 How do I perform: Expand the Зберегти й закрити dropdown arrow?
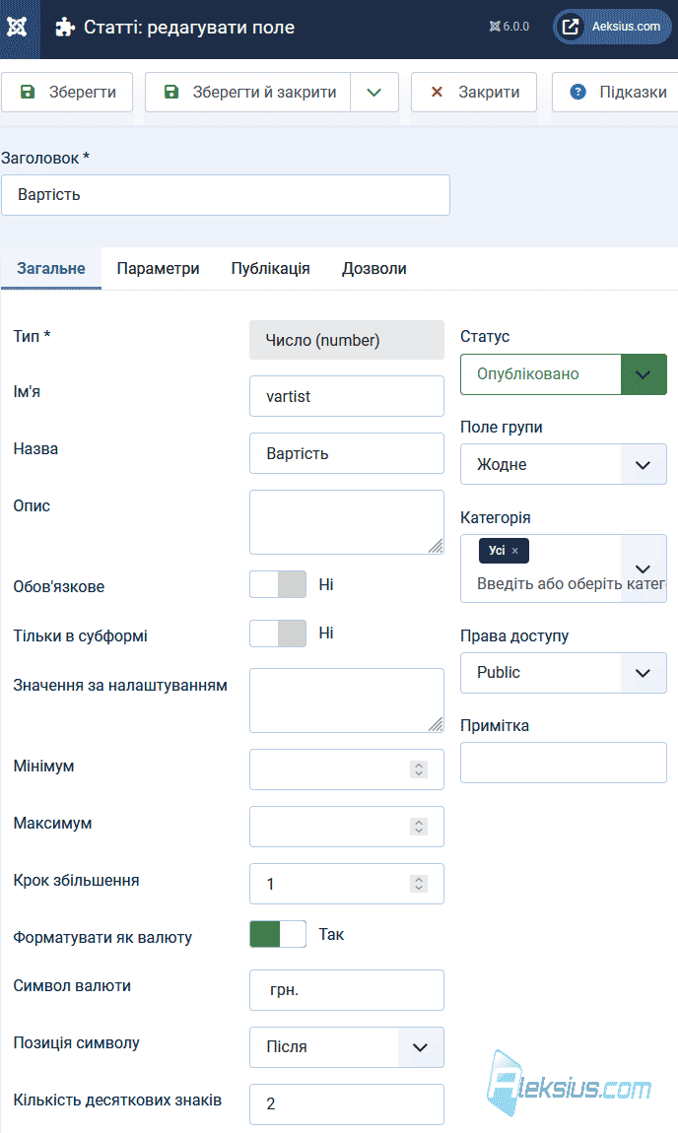[x=374, y=92]
